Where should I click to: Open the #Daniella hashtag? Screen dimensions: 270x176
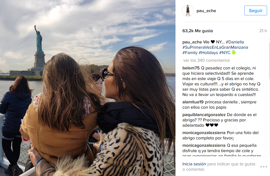point(235,42)
